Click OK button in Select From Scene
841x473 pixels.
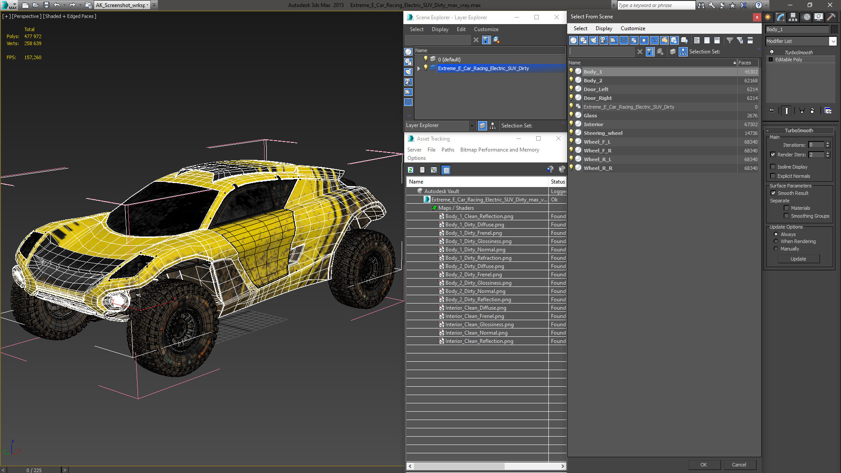(703, 465)
